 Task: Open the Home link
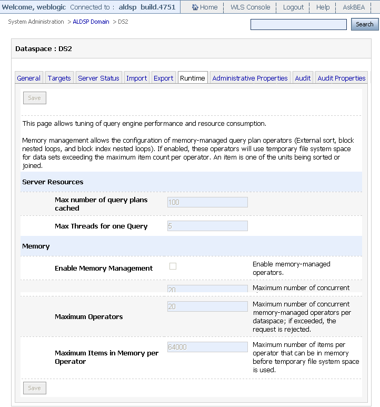tap(208, 7)
